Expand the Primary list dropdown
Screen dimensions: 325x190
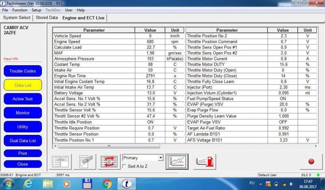tap(160, 158)
